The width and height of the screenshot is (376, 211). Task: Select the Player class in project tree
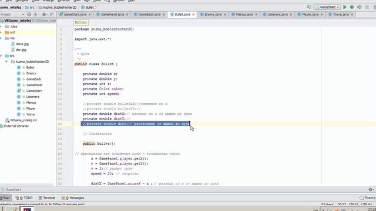[x=26, y=108]
